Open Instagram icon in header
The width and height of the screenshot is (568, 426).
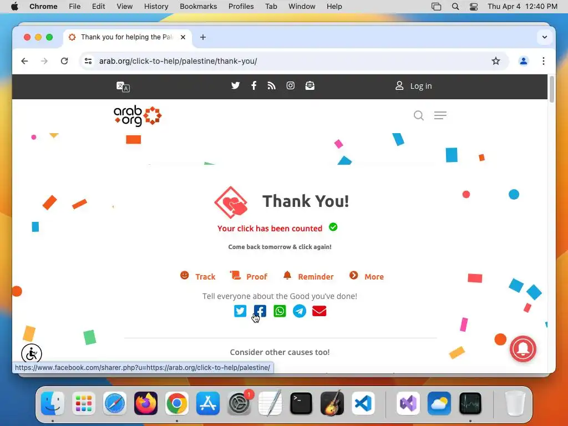[291, 85]
